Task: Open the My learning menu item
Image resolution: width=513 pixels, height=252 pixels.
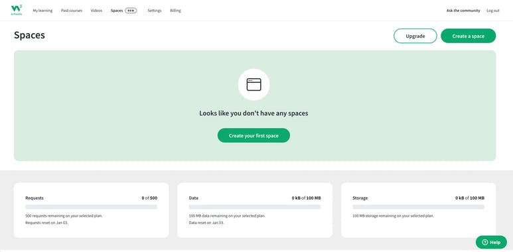Action: [x=42, y=11]
